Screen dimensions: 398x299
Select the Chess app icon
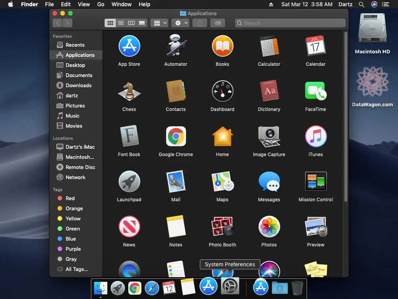pos(129,91)
